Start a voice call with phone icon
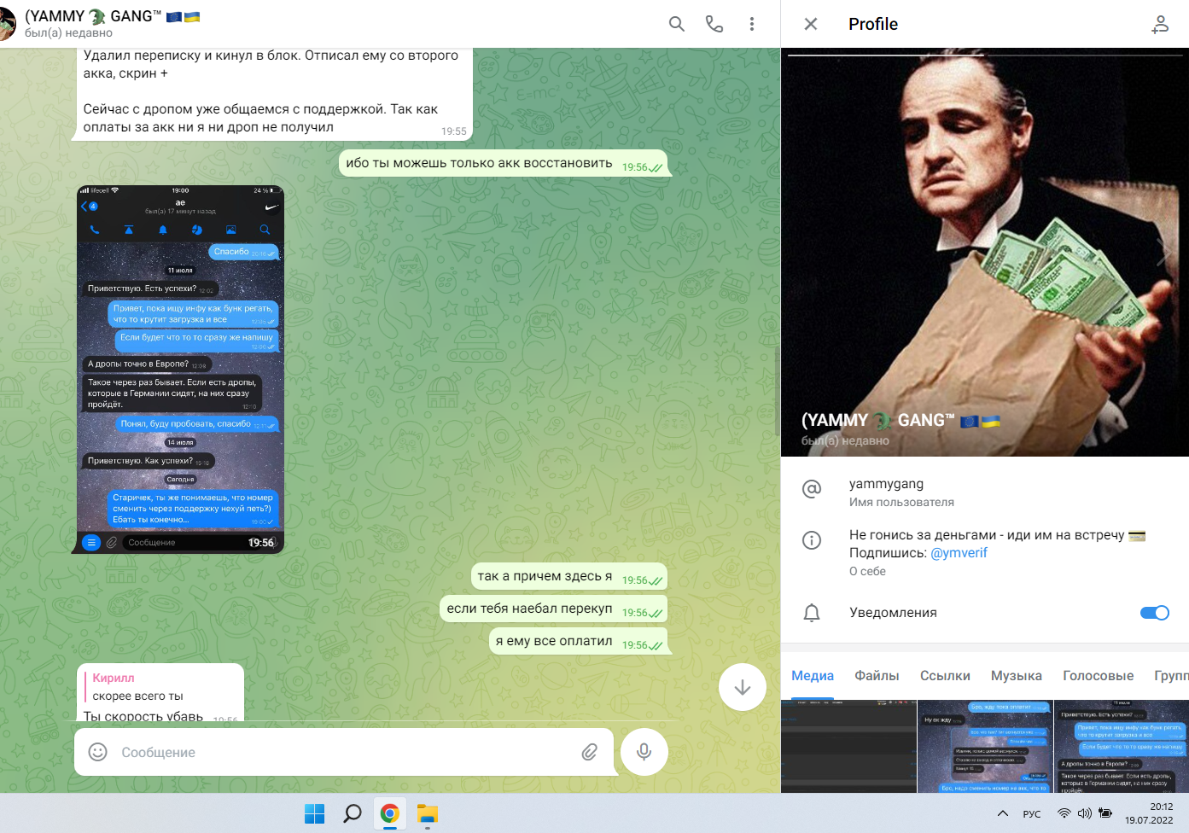The height and width of the screenshot is (833, 1189). pos(714,24)
